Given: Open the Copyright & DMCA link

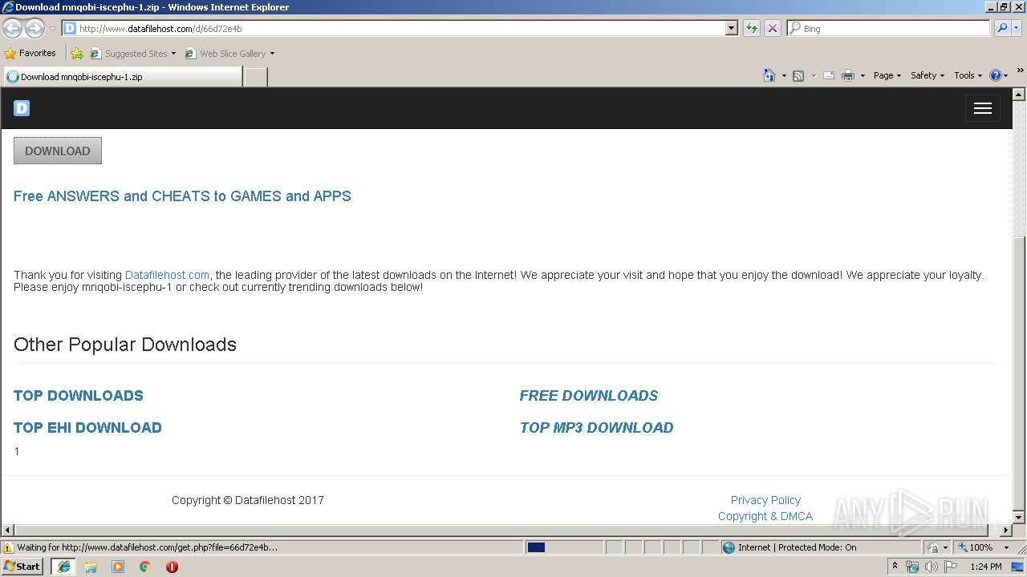Looking at the screenshot, I should point(765,516).
